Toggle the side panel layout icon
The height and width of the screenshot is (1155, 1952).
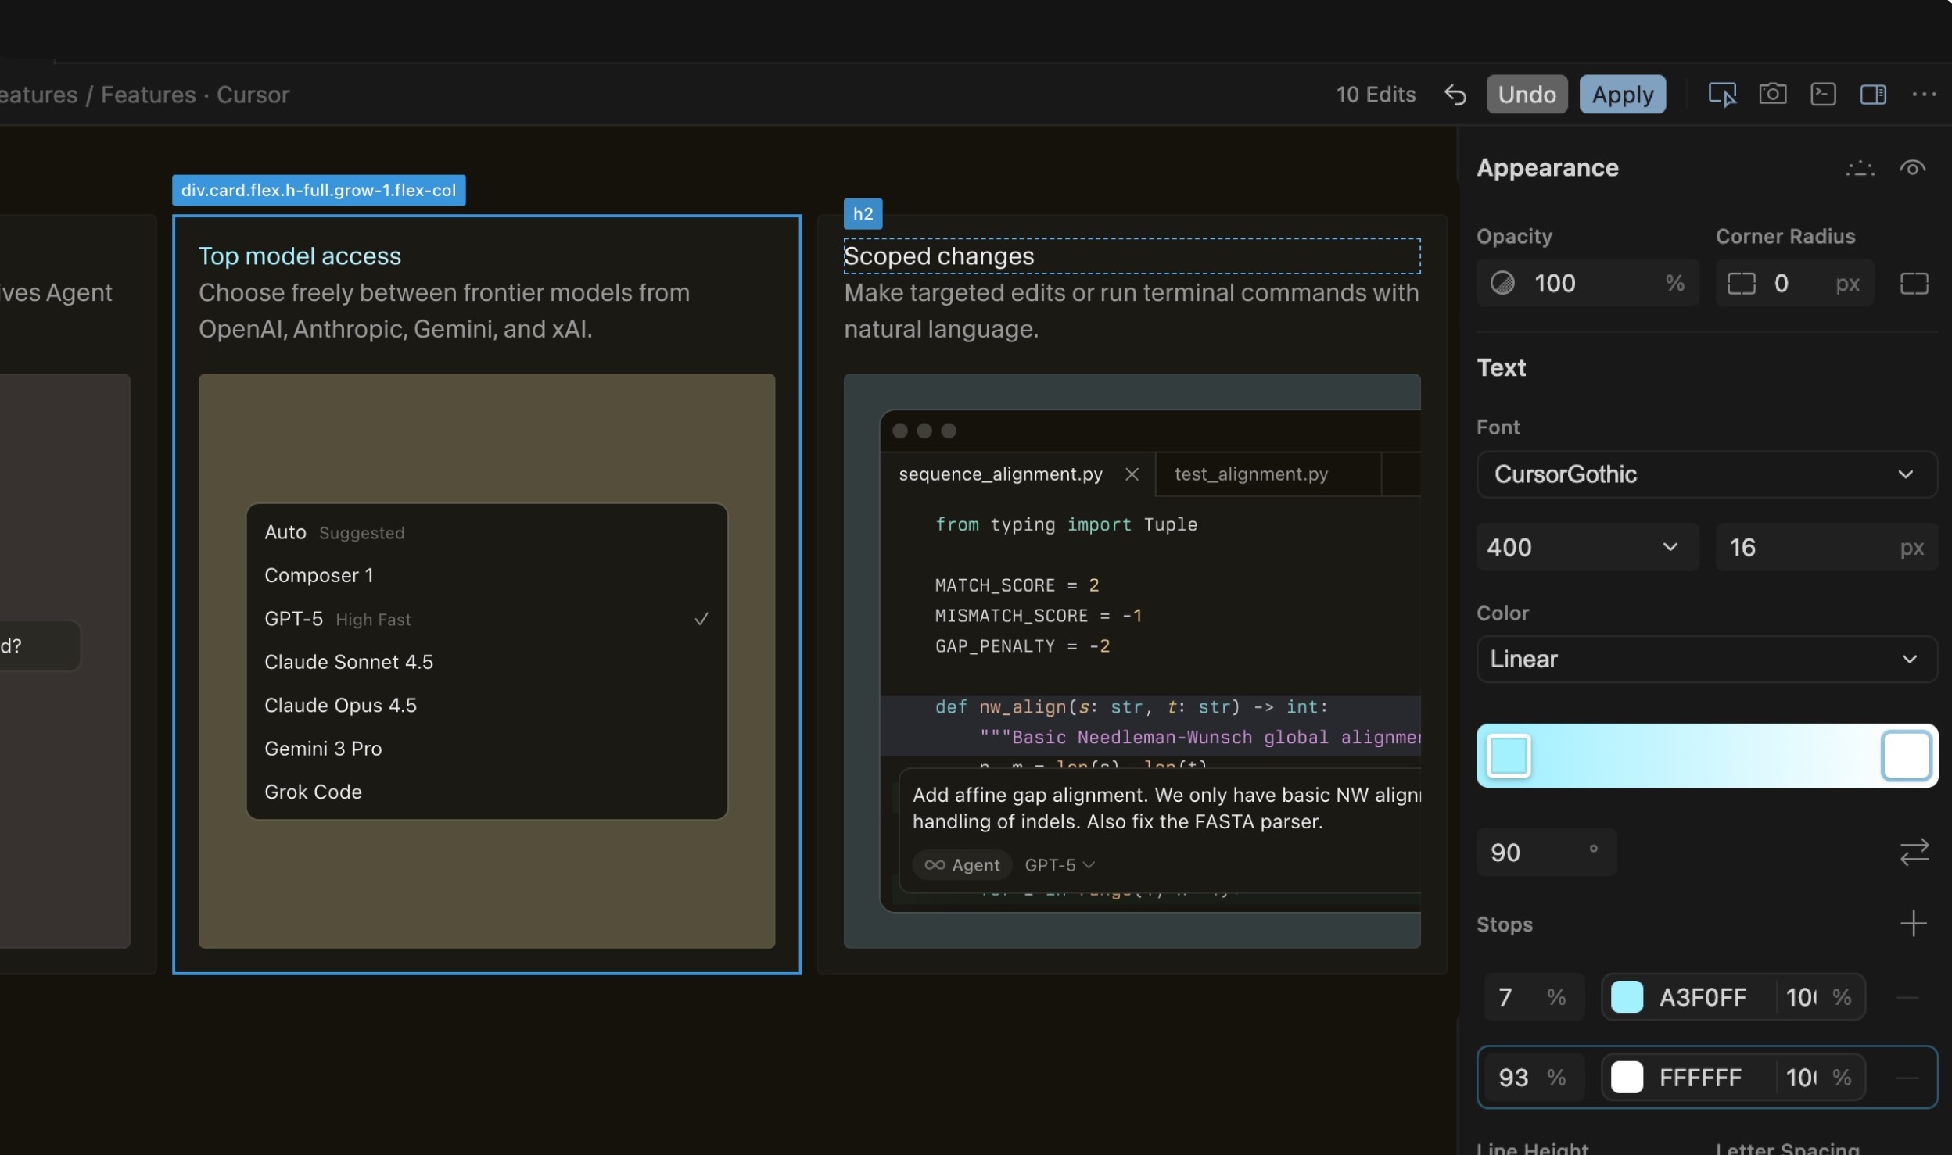pyautogui.click(x=1873, y=95)
